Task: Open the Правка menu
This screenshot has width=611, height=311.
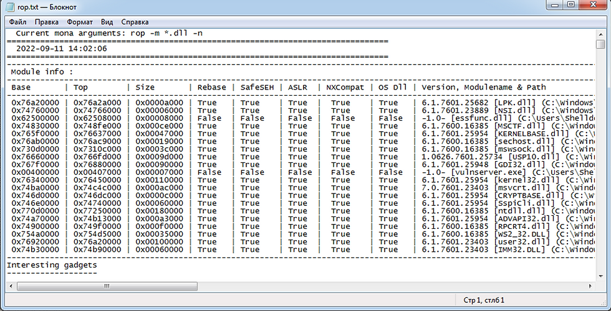Action: [x=46, y=22]
